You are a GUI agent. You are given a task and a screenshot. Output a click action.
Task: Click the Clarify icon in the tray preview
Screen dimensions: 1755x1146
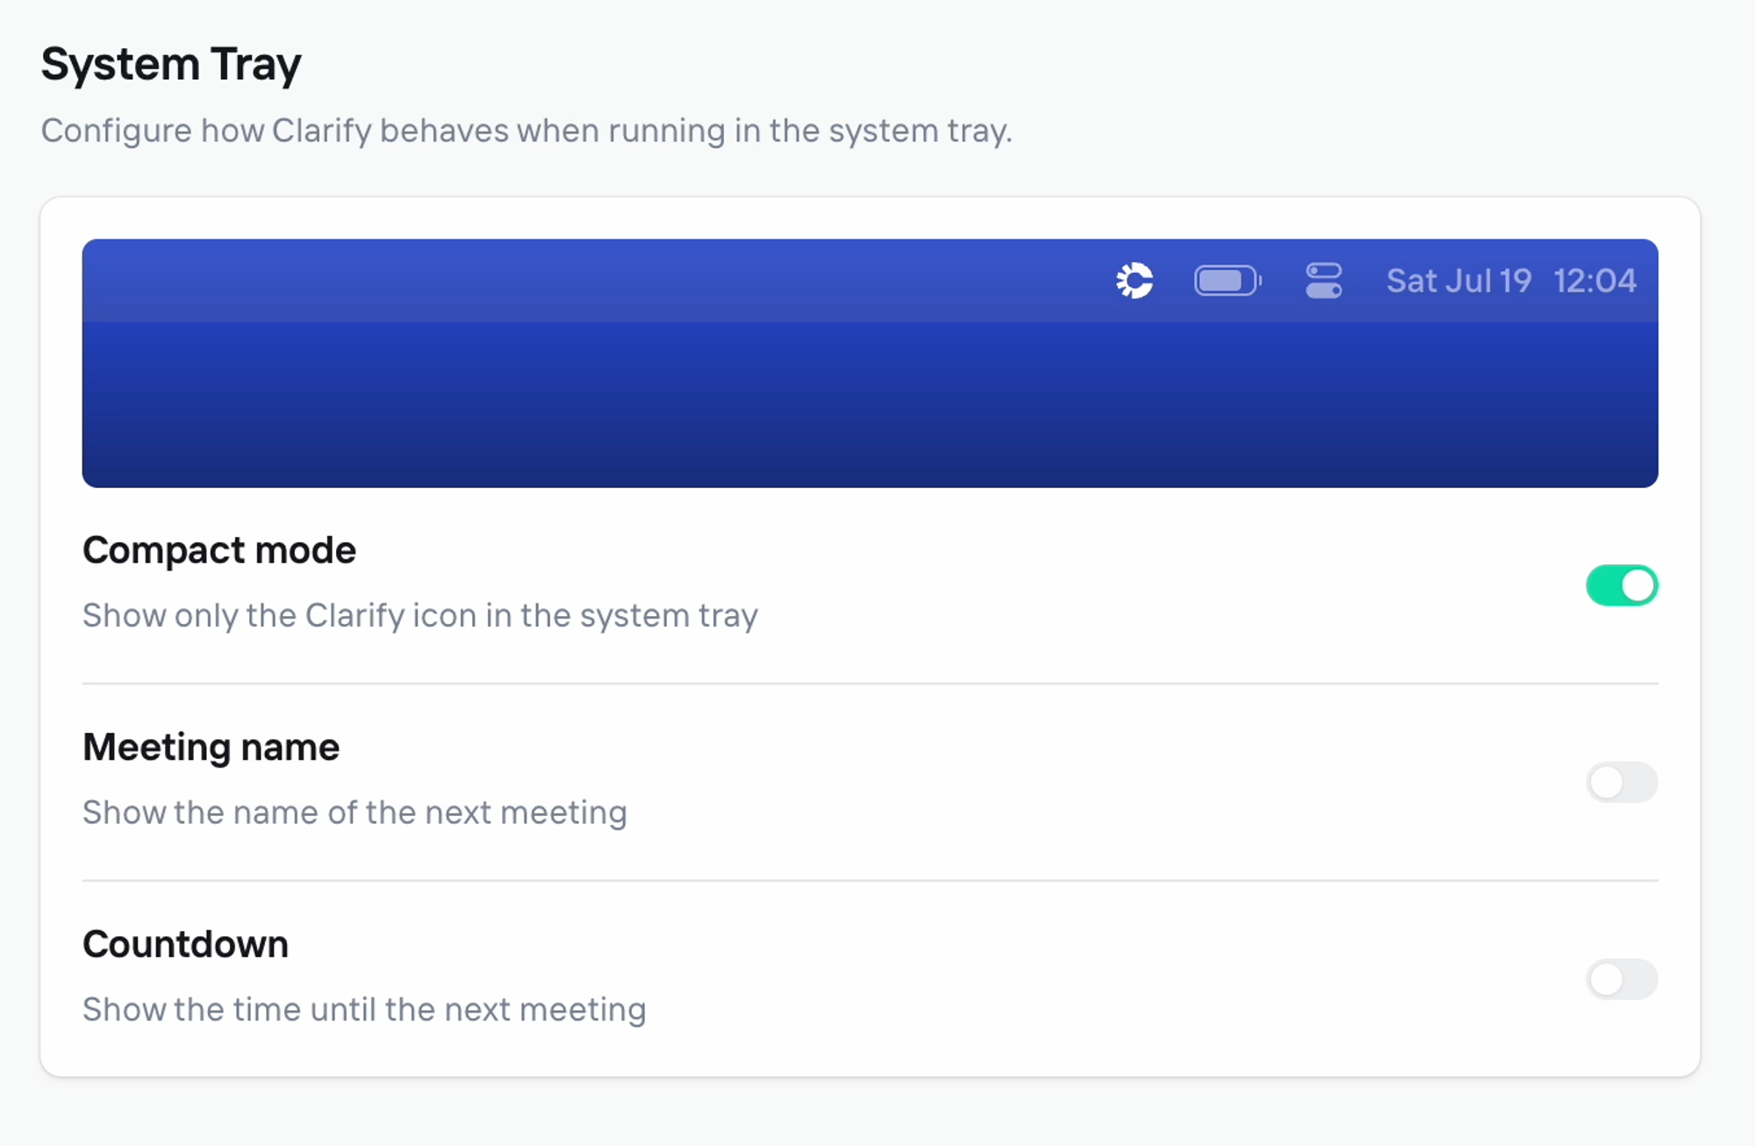pos(1135,281)
